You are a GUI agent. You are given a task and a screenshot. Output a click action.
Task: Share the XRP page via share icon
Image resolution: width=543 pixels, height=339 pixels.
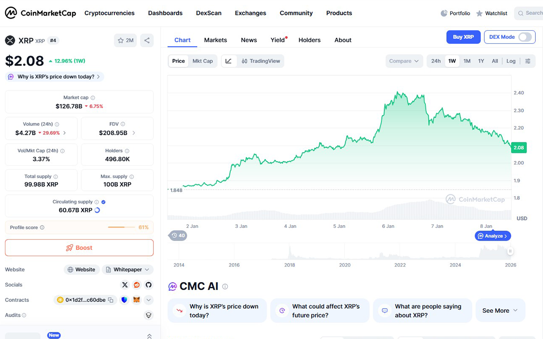pyautogui.click(x=147, y=40)
